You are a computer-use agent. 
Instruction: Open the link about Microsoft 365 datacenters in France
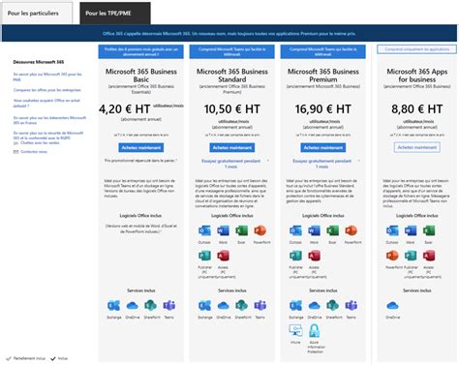[49, 120]
